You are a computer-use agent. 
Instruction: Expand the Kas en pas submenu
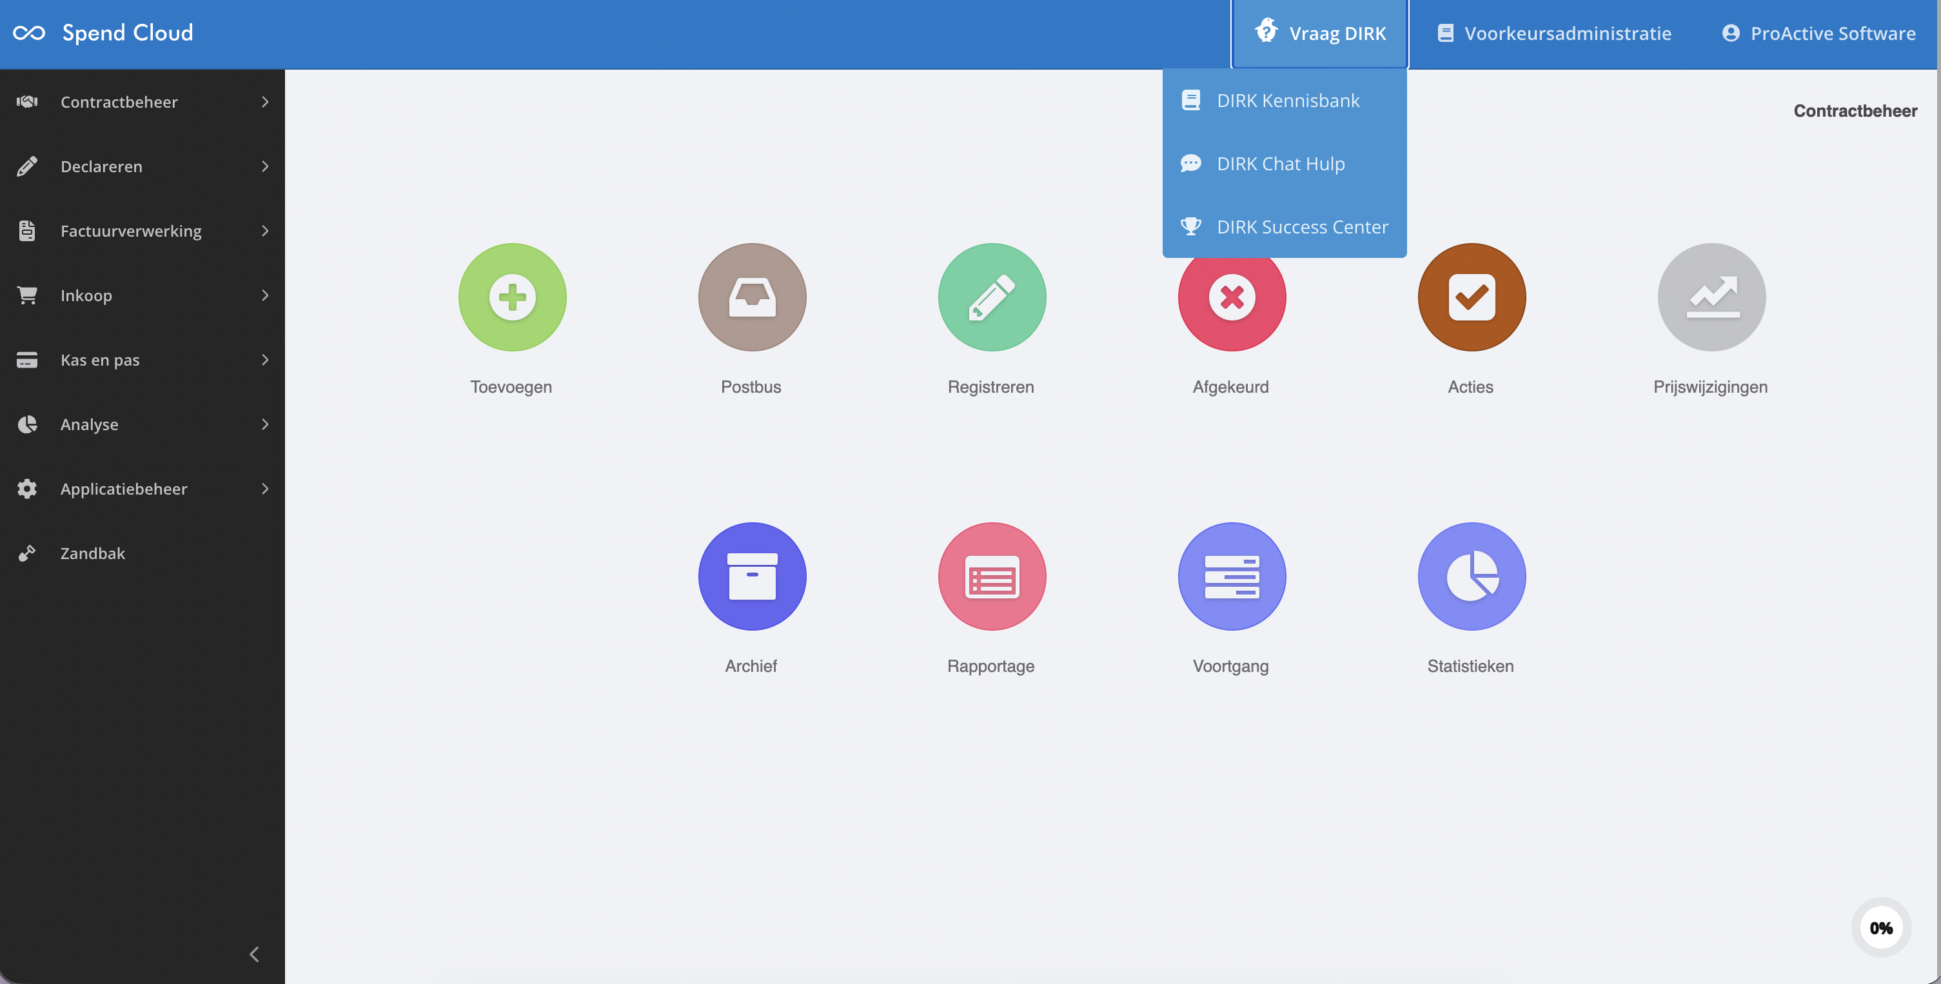pyautogui.click(x=143, y=360)
